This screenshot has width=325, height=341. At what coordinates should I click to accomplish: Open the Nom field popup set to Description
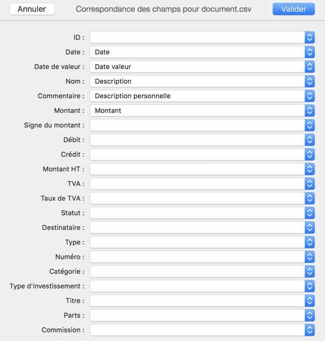(202, 81)
